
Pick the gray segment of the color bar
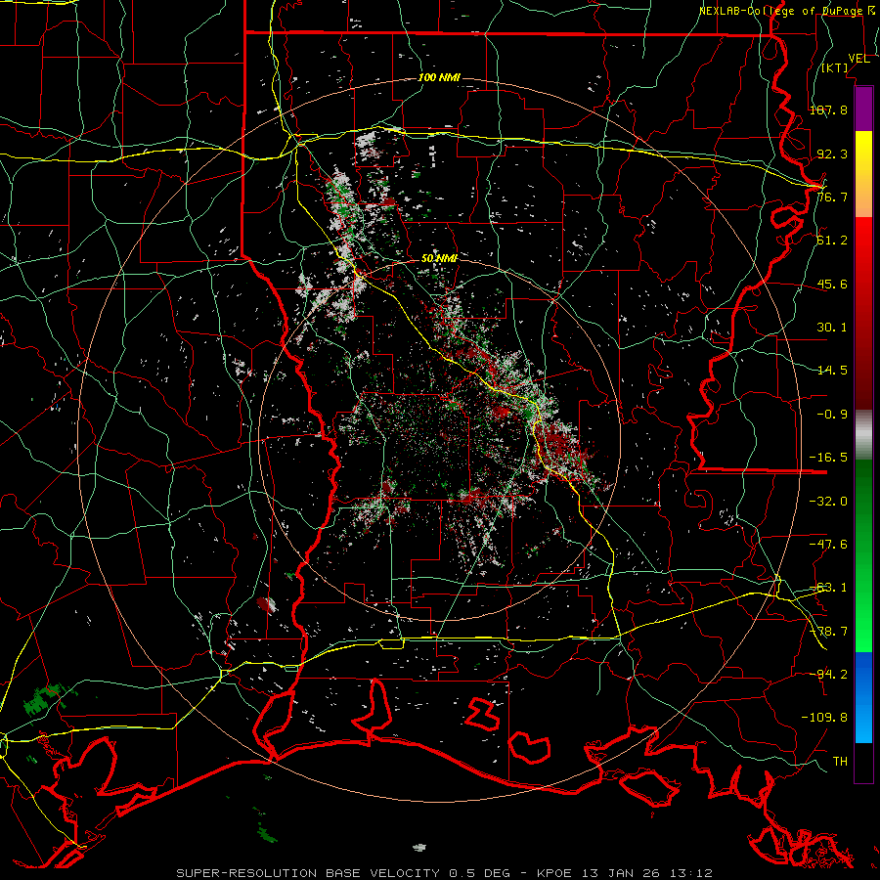pyautogui.click(x=863, y=435)
